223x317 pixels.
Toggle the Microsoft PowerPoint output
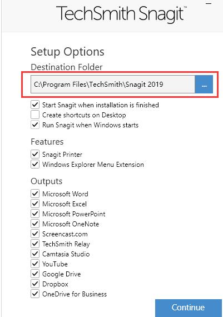click(35, 214)
